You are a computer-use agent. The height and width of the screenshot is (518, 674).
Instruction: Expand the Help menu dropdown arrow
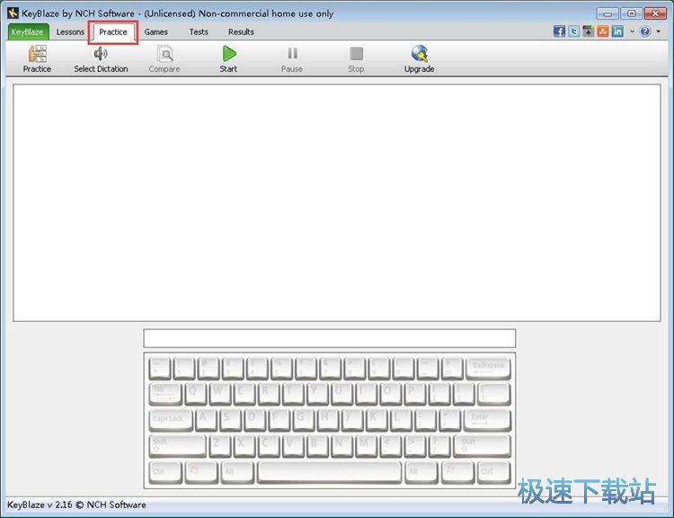click(658, 31)
